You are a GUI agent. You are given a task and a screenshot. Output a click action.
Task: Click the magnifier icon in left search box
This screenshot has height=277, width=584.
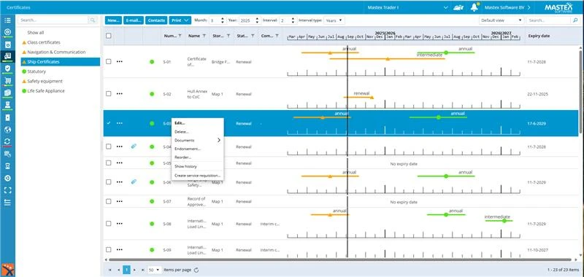tap(93, 20)
